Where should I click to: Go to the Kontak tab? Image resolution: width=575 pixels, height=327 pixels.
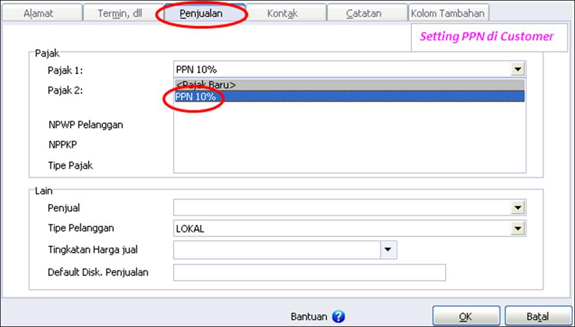286,13
